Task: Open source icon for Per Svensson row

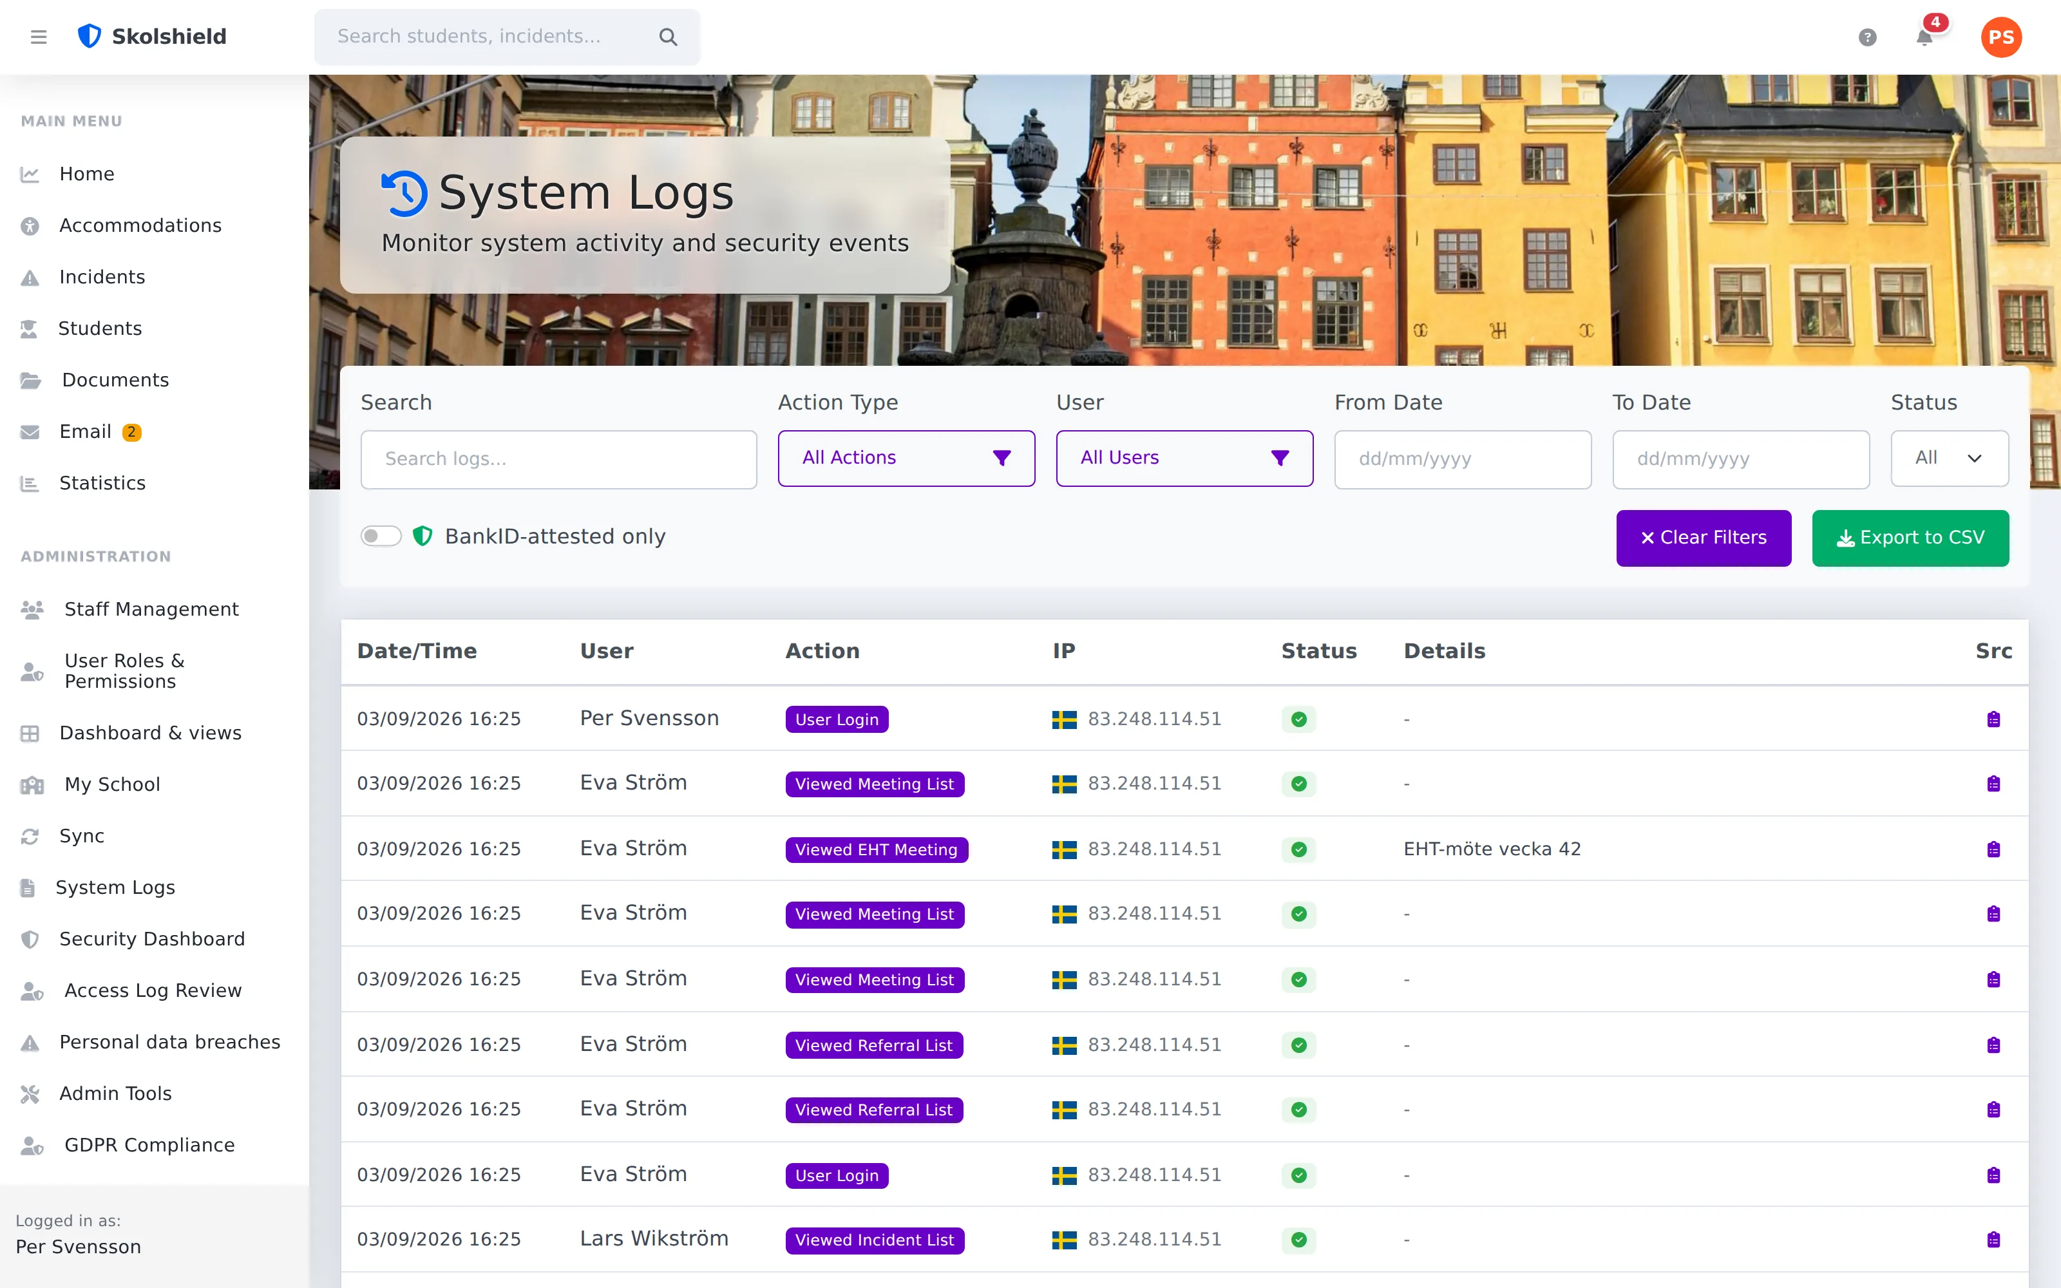Action: tap(1994, 719)
